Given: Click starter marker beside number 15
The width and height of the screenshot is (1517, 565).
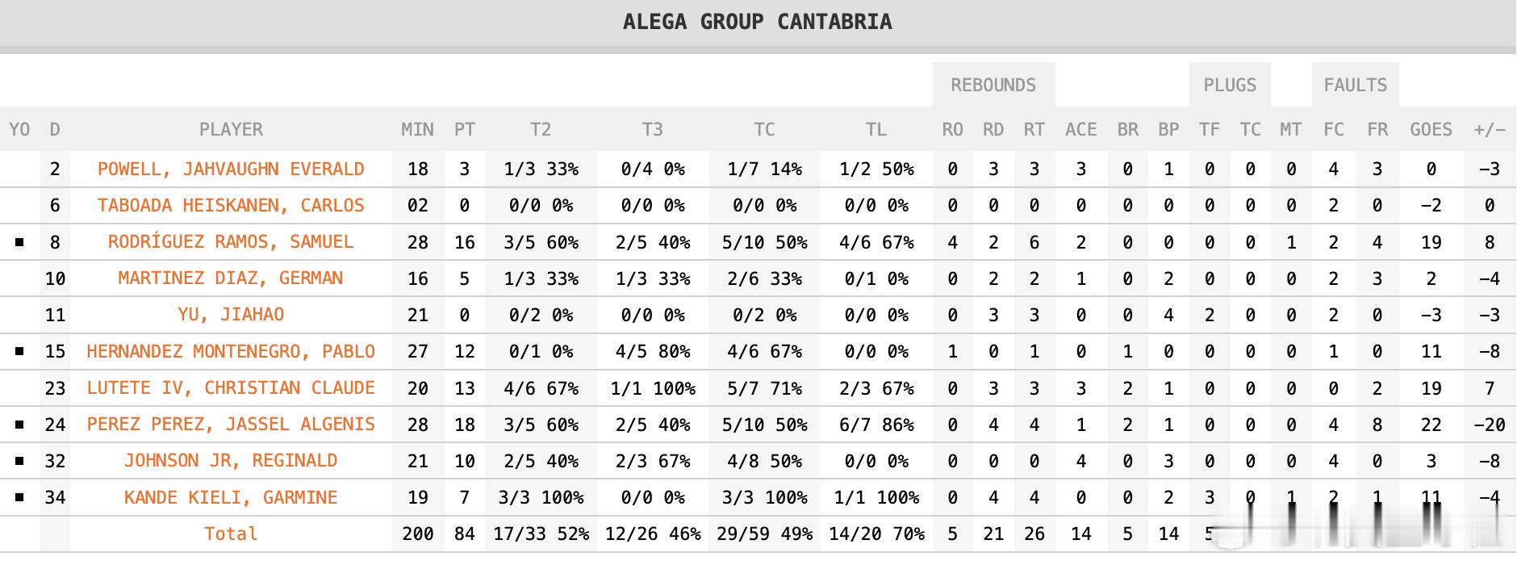Looking at the screenshot, I should tap(19, 352).
